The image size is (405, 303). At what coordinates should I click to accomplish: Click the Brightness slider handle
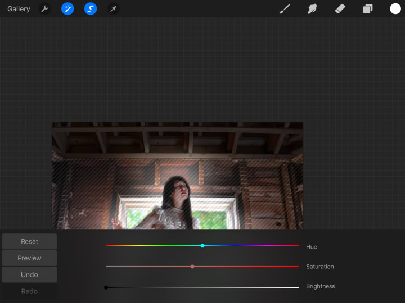pyautogui.click(x=106, y=287)
